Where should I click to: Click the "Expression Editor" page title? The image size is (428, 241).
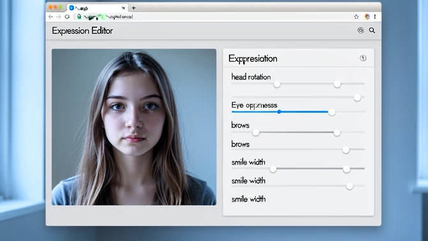82,31
